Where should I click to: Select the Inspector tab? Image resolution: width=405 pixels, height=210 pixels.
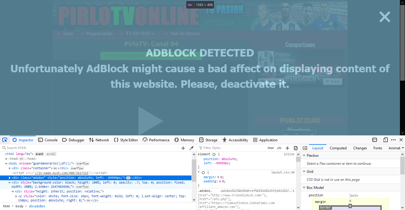(23, 140)
